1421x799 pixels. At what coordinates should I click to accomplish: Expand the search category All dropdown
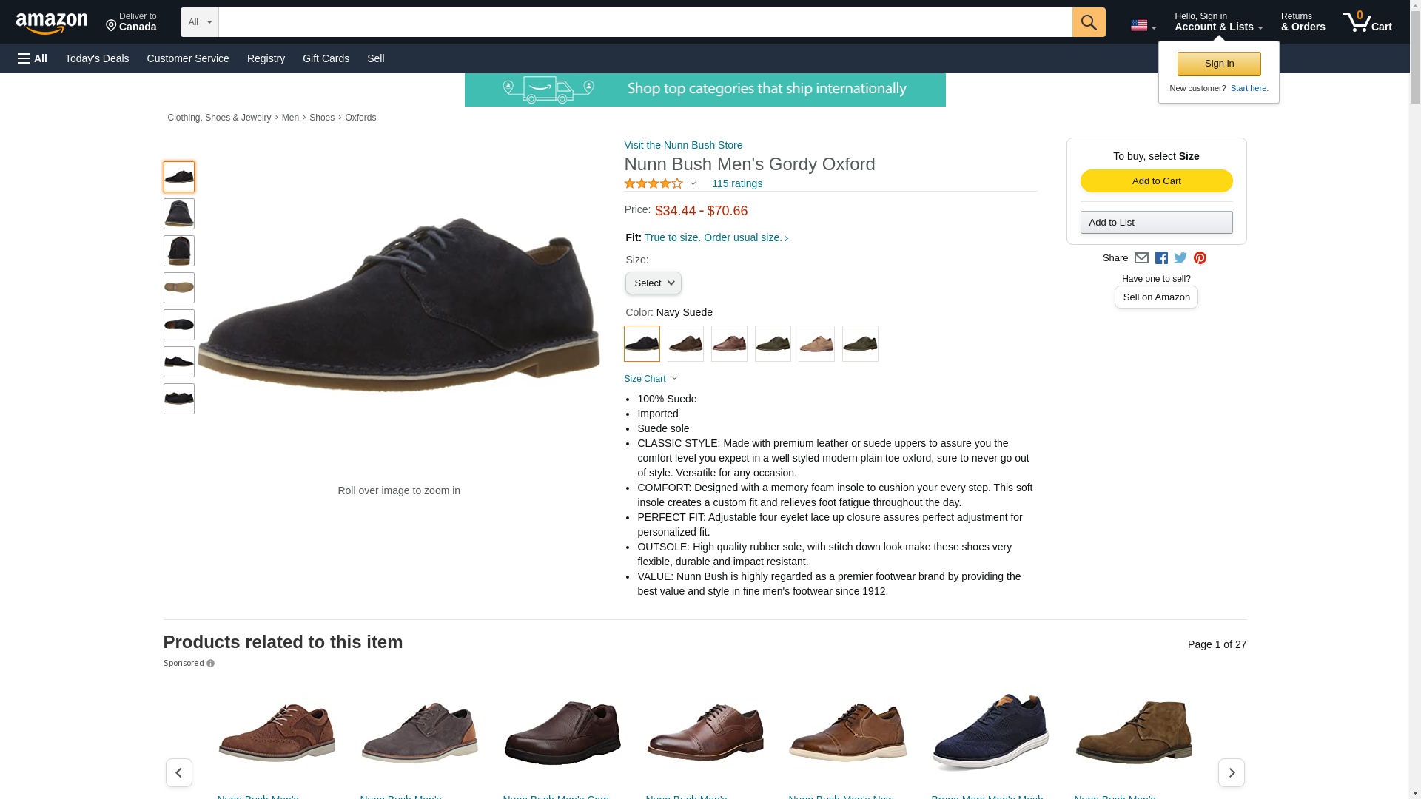click(x=199, y=22)
